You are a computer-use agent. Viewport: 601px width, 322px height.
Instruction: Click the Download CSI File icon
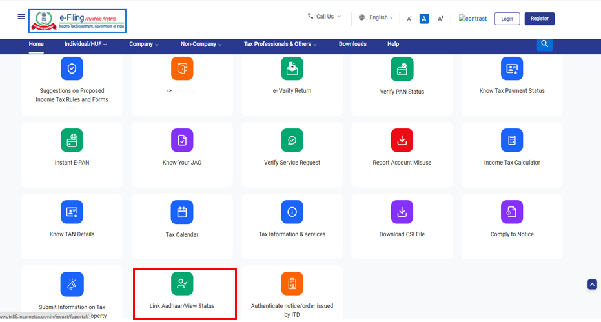[x=402, y=212]
